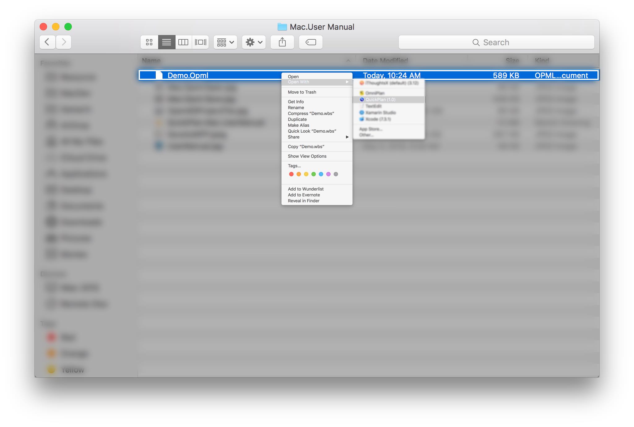Apply the red tag color dot

click(x=291, y=174)
